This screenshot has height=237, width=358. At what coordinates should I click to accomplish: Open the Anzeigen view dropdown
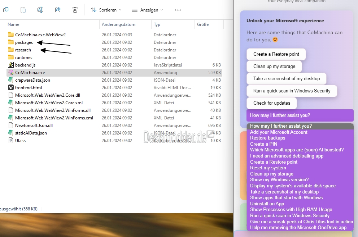147,10
